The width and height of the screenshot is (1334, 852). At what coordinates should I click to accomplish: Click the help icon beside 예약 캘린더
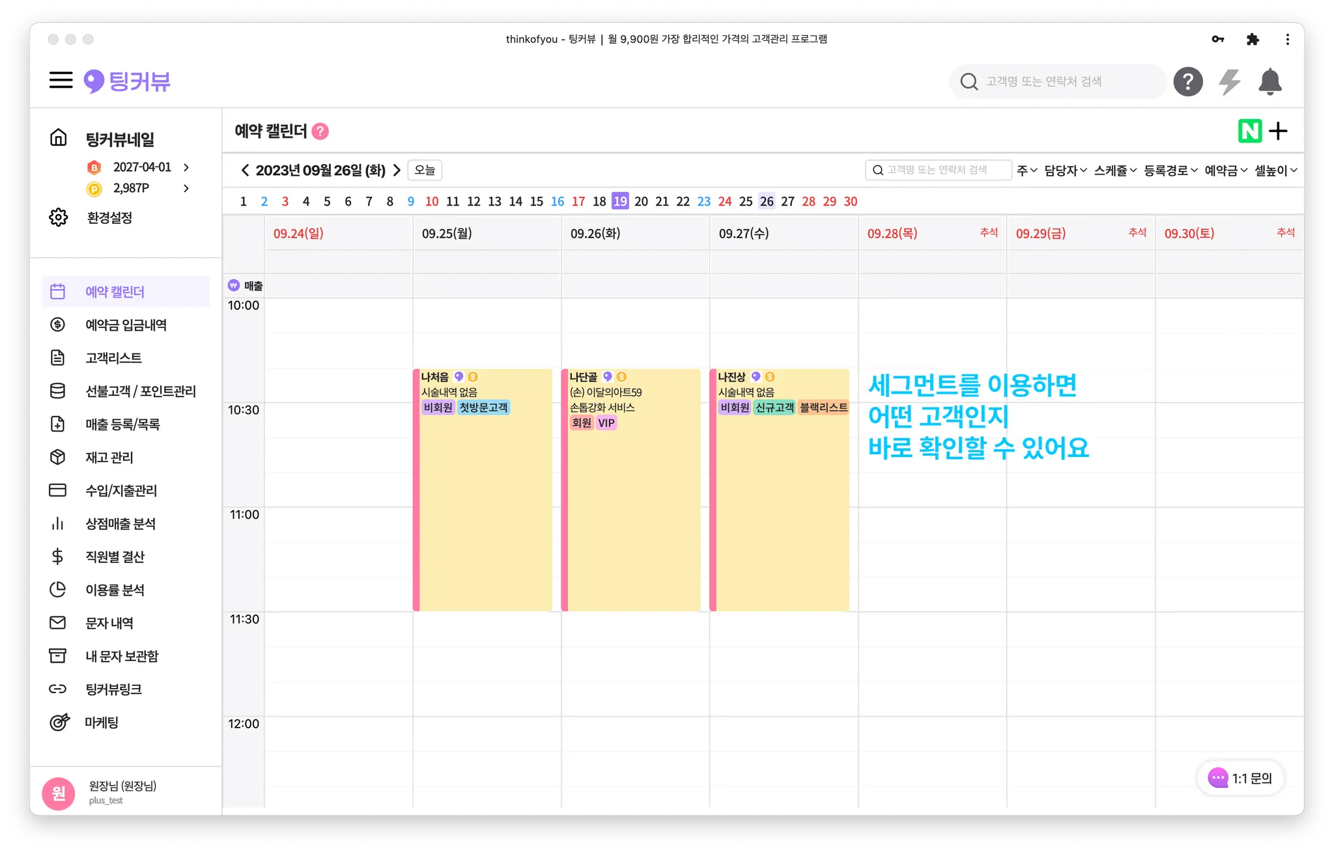point(320,131)
